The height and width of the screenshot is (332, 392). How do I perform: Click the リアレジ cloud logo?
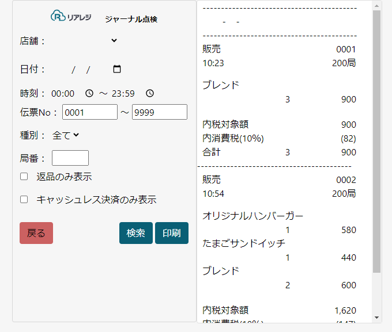pyautogui.click(x=71, y=16)
